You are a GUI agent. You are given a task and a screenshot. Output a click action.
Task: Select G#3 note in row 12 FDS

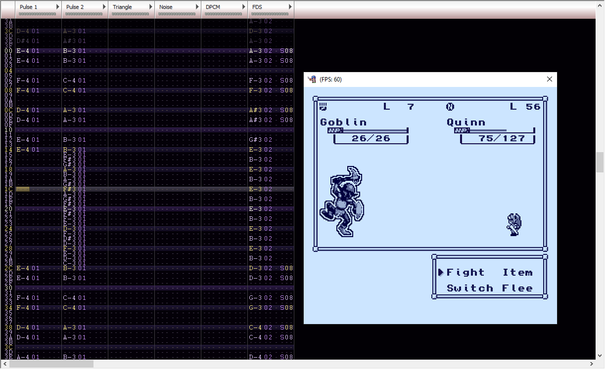(255, 140)
